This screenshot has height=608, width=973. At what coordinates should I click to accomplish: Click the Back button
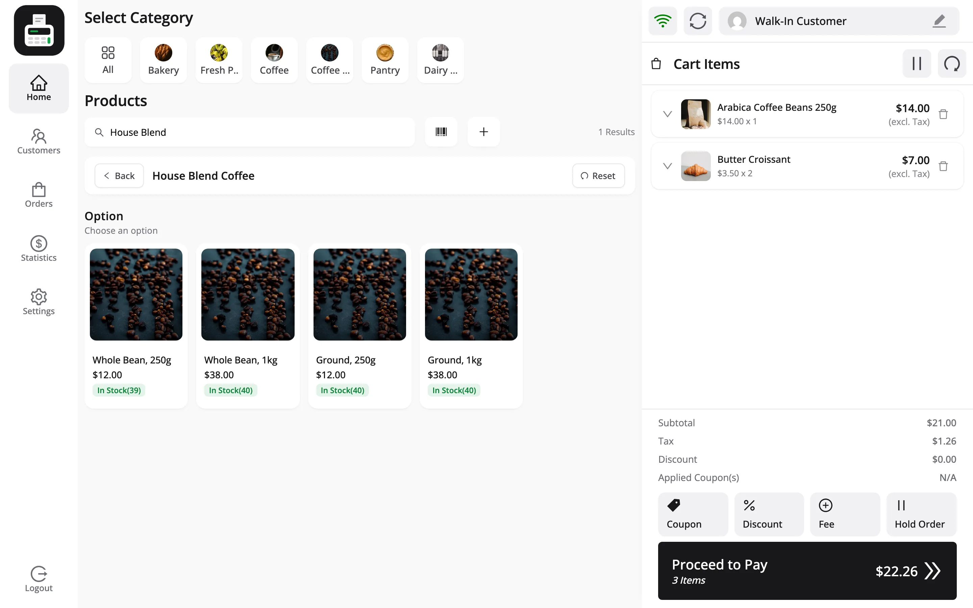119,176
